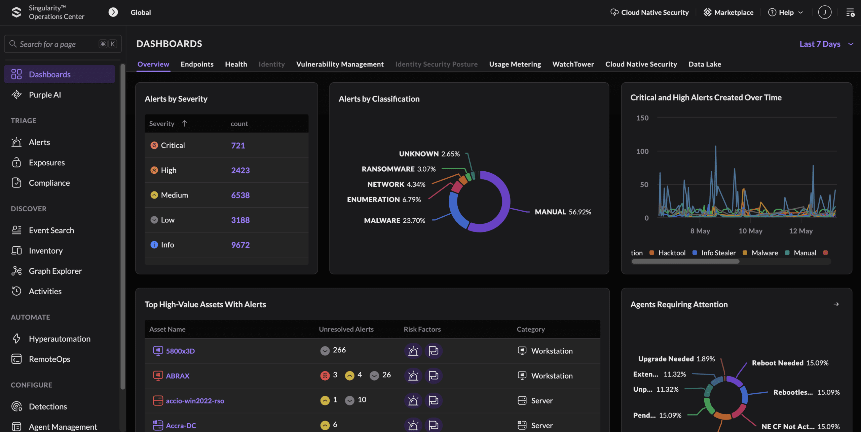The width and height of the screenshot is (861, 432).
Task: Switch to the Vulnerability Management tab
Action: click(x=340, y=64)
